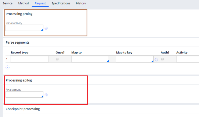Select the Processing epilog heading

pos(19,80)
